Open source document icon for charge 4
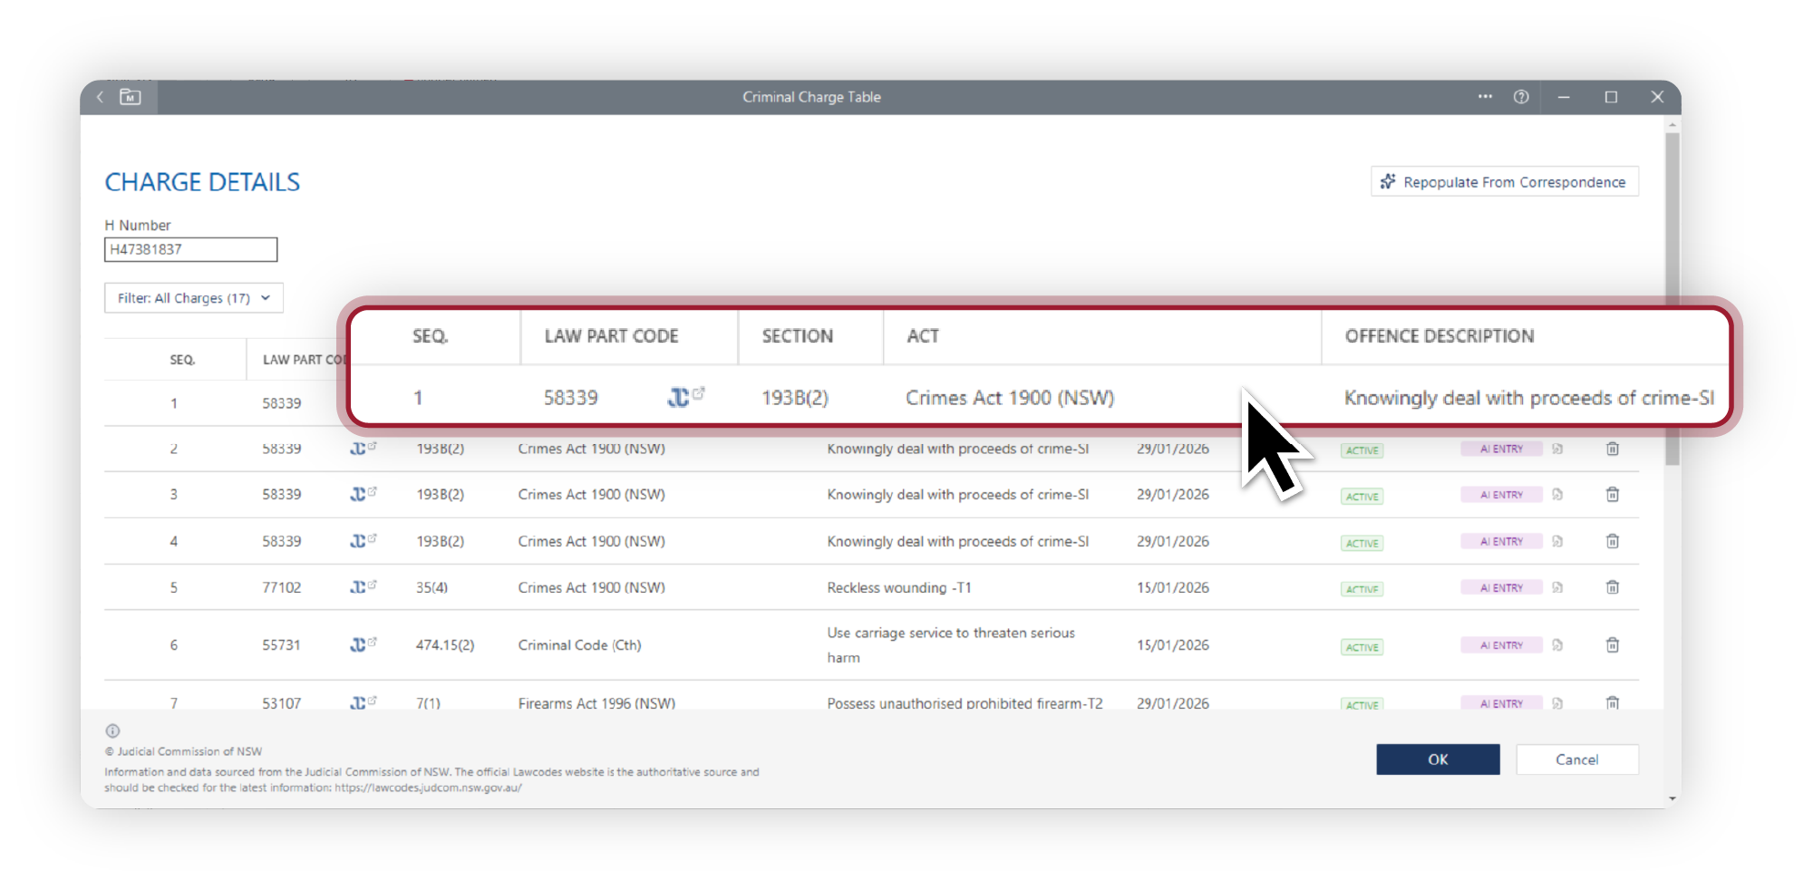1813x889 pixels. [x=1557, y=541]
